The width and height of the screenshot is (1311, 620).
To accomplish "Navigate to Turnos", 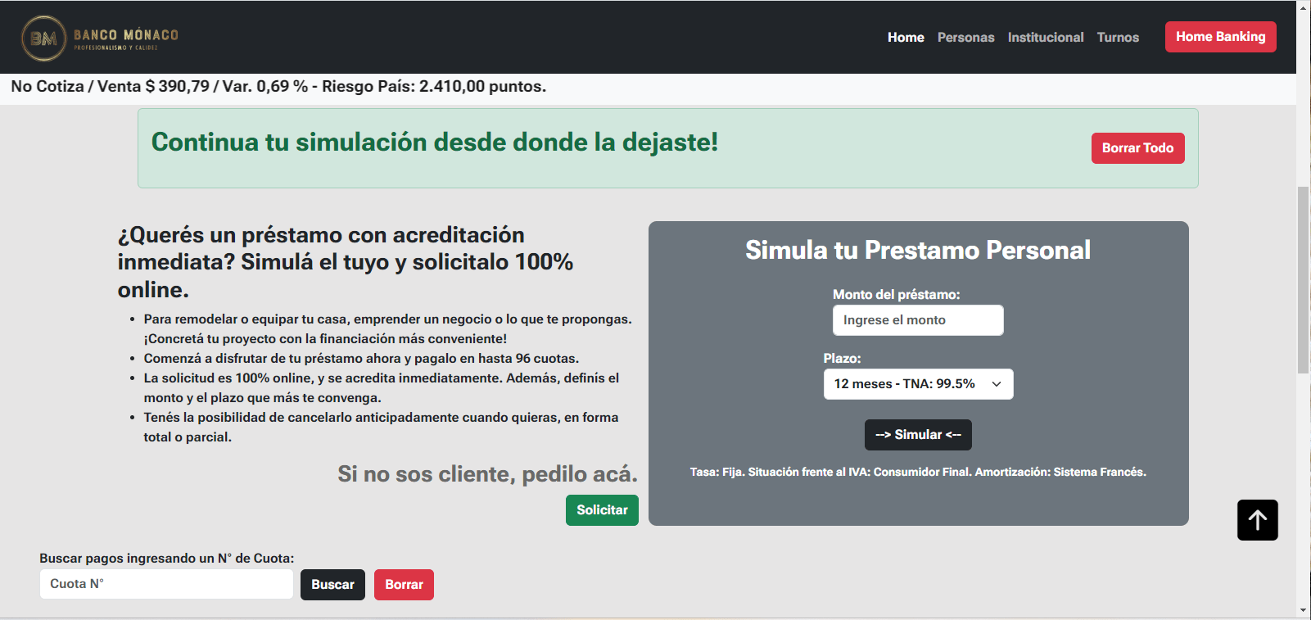I will coord(1118,38).
